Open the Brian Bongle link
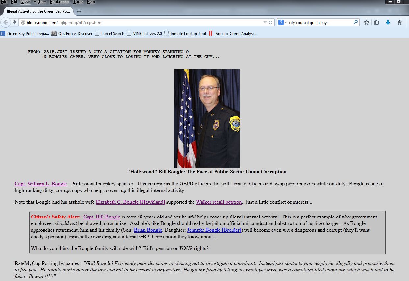This screenshot has height=281, width=409. coord(148,230)
